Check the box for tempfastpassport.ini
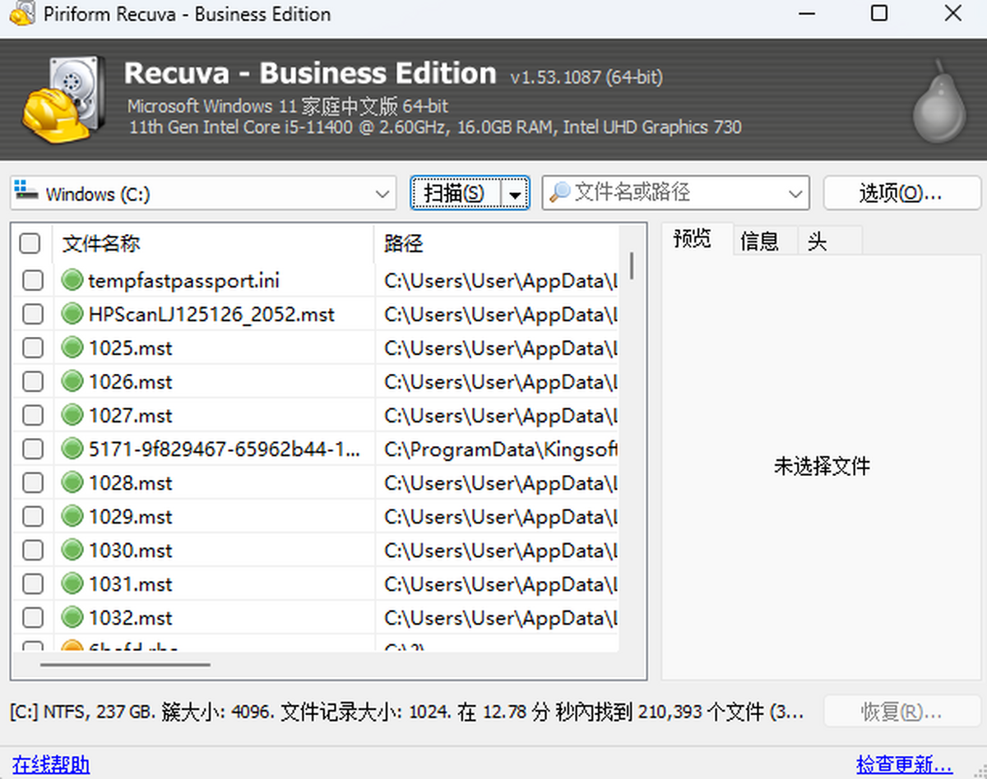Image resolution: width=987 pixels, height=779 pixels. [x=32, y=281]
